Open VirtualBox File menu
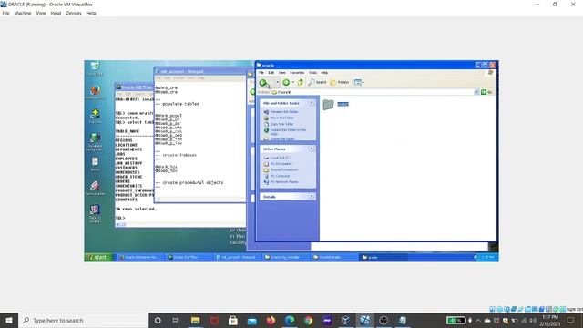The image size is (583, 328). [5, 13]
